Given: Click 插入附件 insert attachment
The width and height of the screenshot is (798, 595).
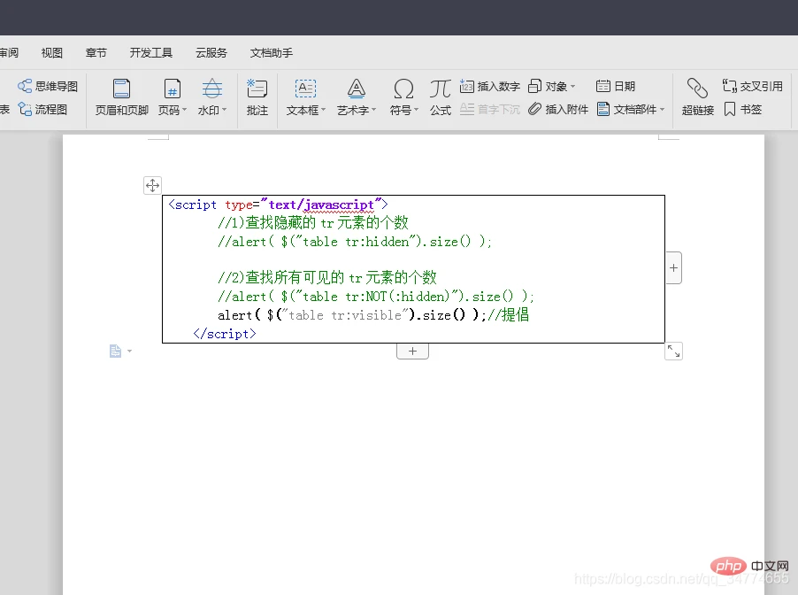Looking at the screenshot, I should pyautogui.click(x=557, y=109).
